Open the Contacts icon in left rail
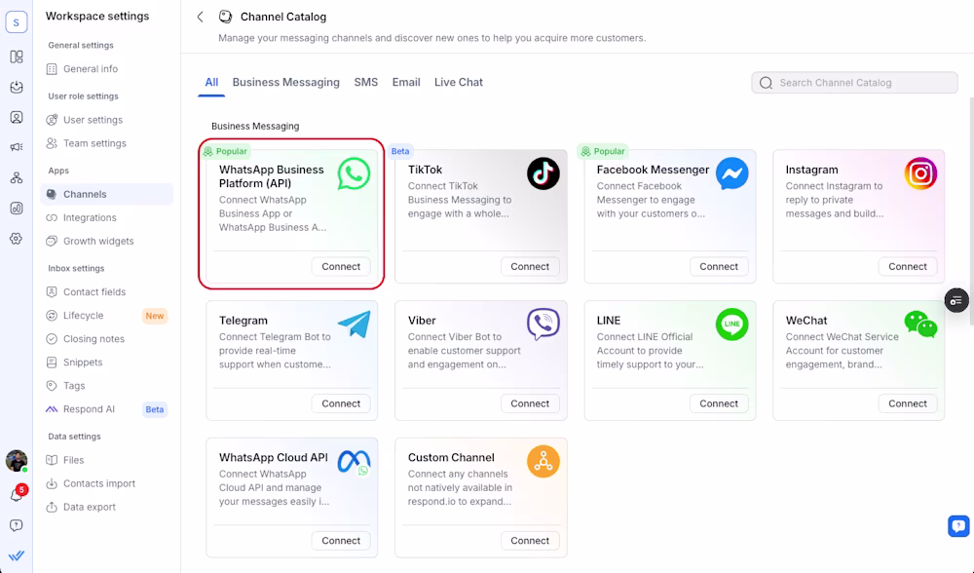Screen dimensions: 974x573 pos(17,118)
